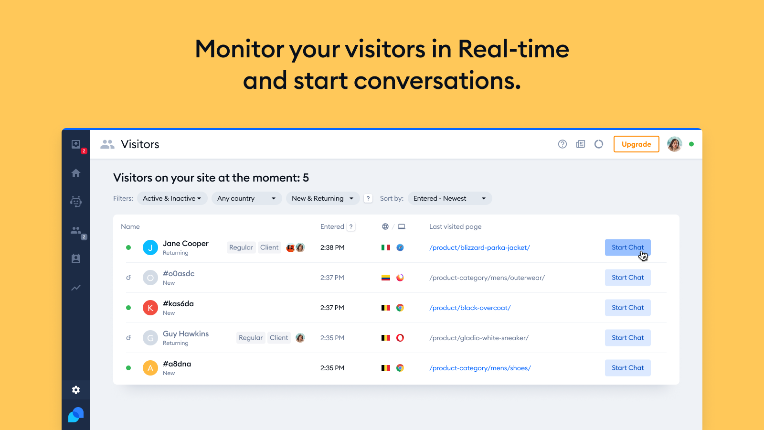
Task: Open settings gear in sidebar
Action: tap(76, 390)
